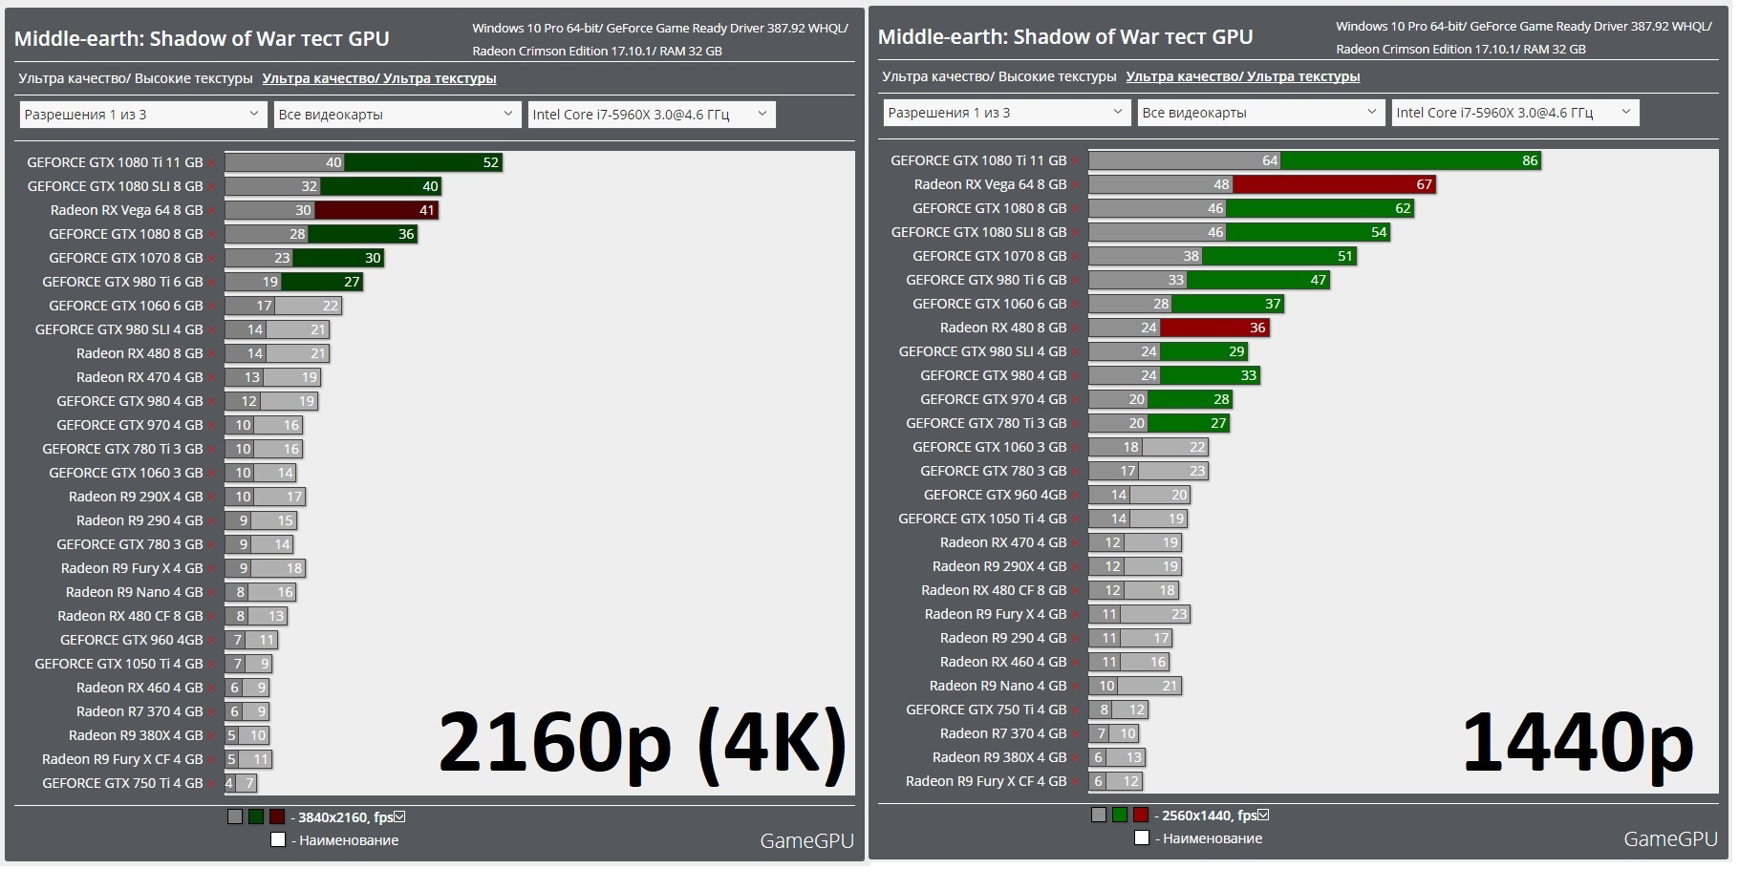Image resolution: width=1739 pixels, height=869 pixels.
Task: Remove GTX 1080 Ti from 4K chart
Action: click(212, 163)
